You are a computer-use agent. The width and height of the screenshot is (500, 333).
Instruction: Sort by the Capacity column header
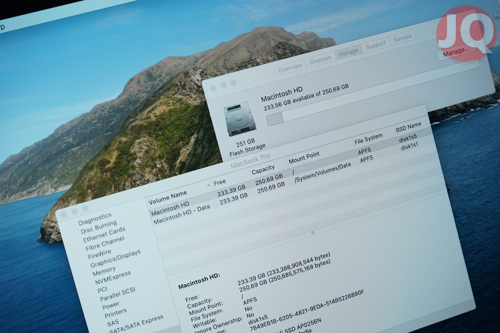(x=263, y=170)
